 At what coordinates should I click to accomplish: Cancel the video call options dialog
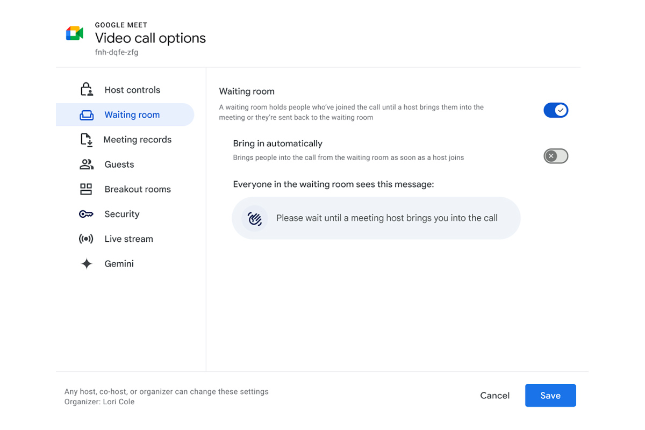(494, 396)
